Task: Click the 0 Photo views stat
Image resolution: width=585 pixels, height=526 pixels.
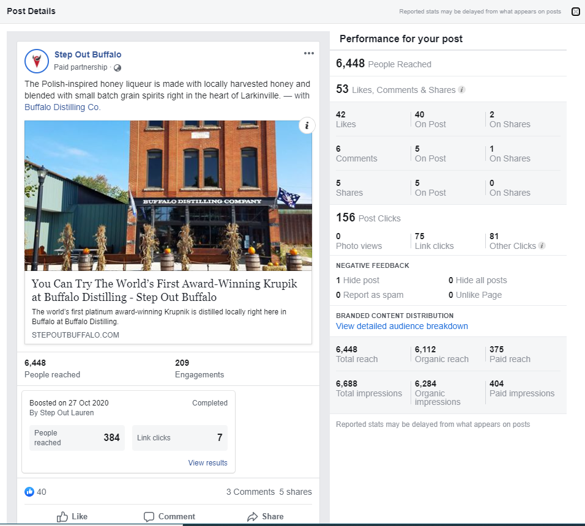Action: click(x=359, y=241)
